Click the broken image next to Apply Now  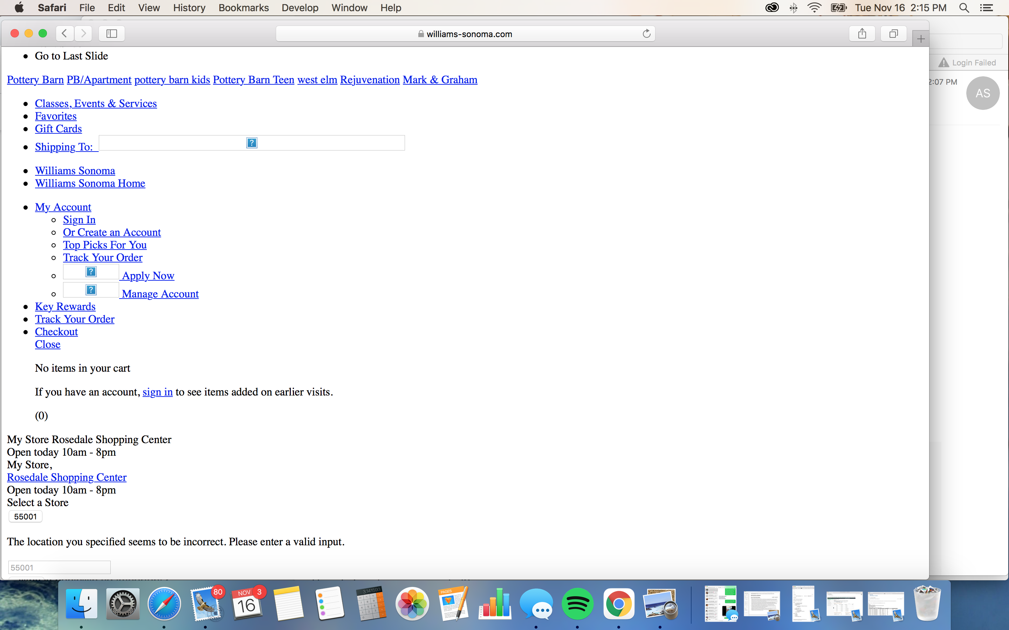click(x=91, y=272)
